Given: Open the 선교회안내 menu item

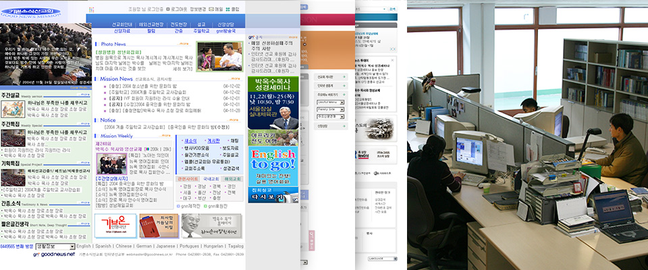Looking at the screenshot, I should 122,24.
